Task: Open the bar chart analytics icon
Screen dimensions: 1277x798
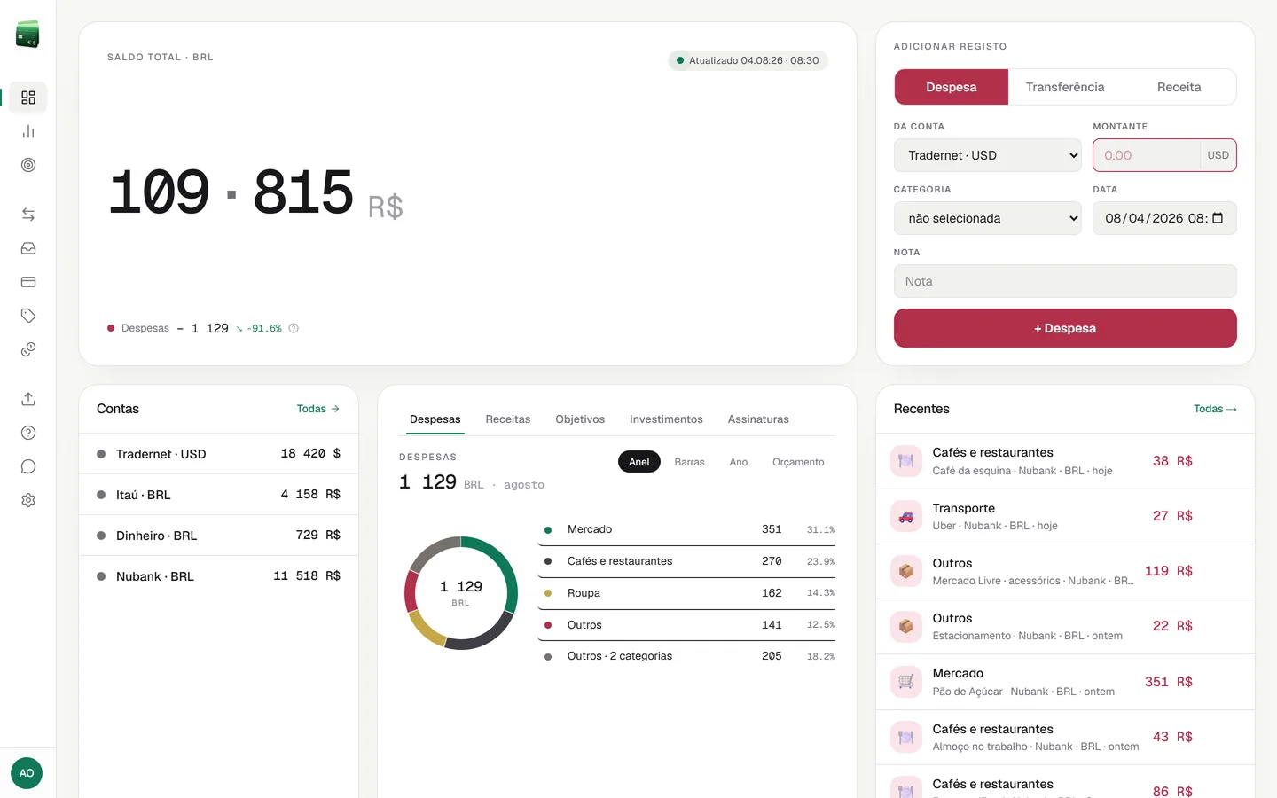Action: (28, 131)
